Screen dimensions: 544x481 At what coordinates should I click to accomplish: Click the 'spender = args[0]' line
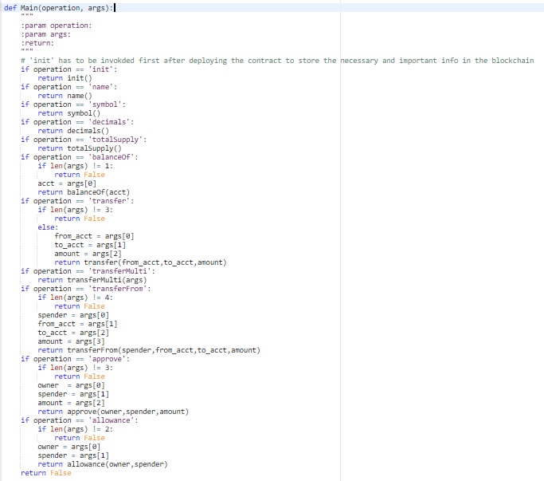click(73, 315)
